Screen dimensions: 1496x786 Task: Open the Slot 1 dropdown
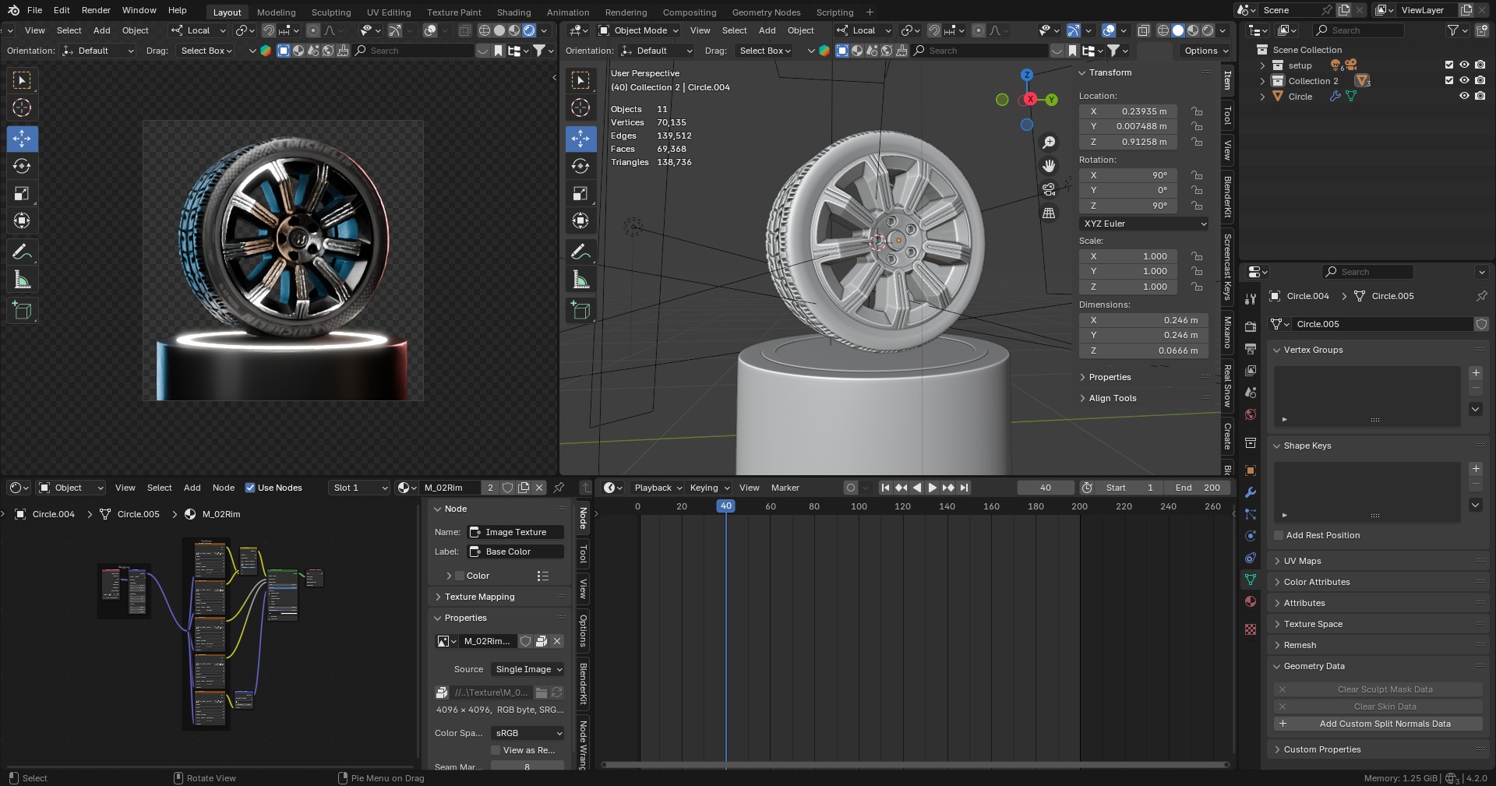(x=359, y=488)
